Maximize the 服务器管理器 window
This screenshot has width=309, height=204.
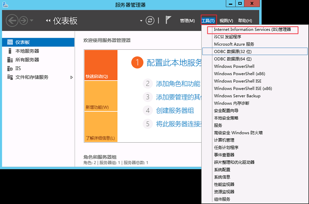pos(240,4)
